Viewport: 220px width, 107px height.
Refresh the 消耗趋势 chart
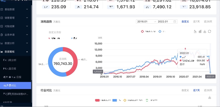210,31
